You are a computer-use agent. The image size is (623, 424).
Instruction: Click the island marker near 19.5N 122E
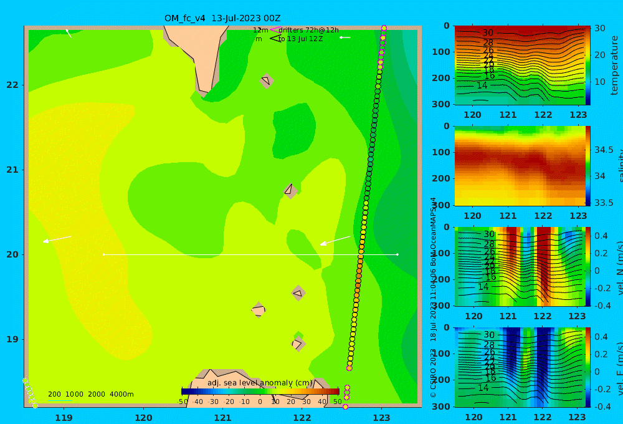[x=298, y=293]
